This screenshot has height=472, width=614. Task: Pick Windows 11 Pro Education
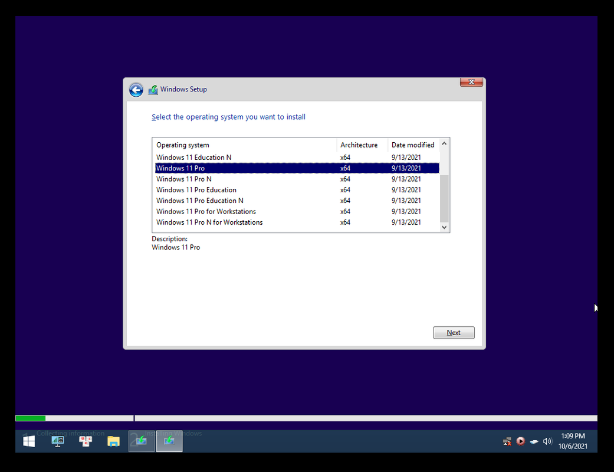[297, 190]
